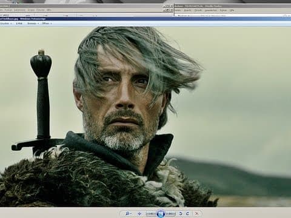Screen dimensions: 291x218
Task: Rotate the photo counterclockwise
Action: 181,214
